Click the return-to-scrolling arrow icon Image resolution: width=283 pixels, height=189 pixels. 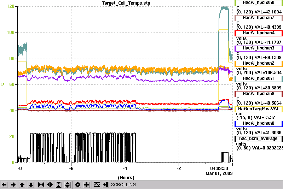(106, 185)
